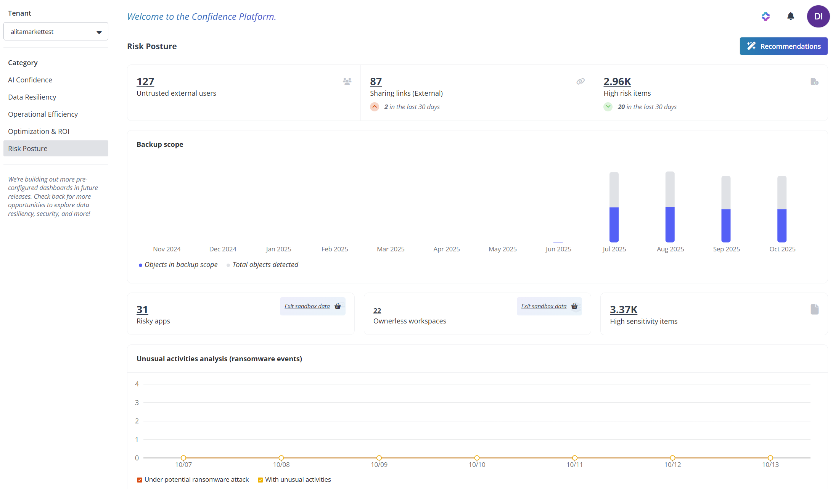The image size is (833, 489).
Task: Click the colorful AI assistant icon
Action: [765, 16]
